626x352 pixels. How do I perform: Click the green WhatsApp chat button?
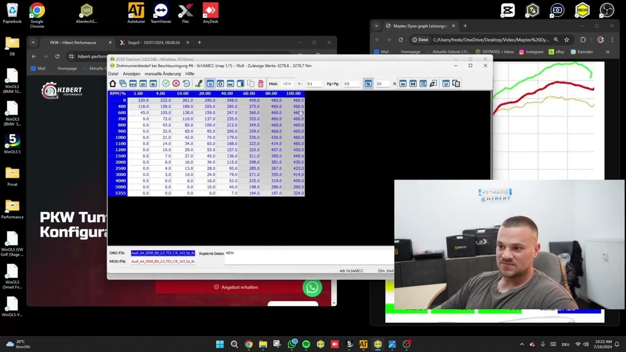(x=312, y=287)
